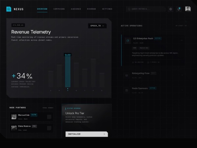Go to the Revenue tab

click(x=92, y=9)
